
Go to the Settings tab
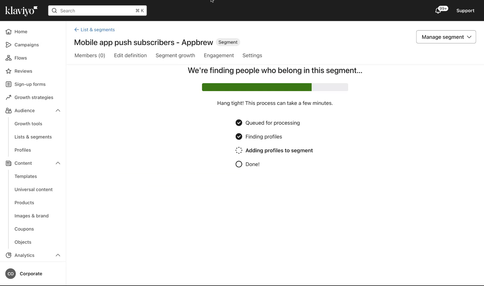tap(252, 55)
